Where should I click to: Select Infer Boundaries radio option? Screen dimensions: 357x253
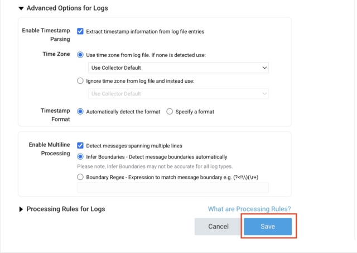click(80, 156)
